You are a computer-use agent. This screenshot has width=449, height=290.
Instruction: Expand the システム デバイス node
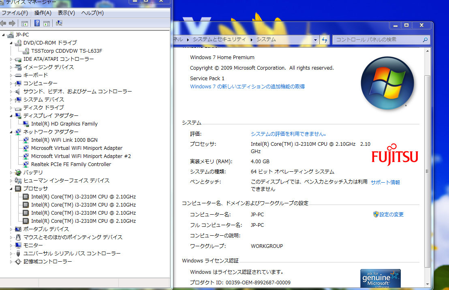(11, 100)
